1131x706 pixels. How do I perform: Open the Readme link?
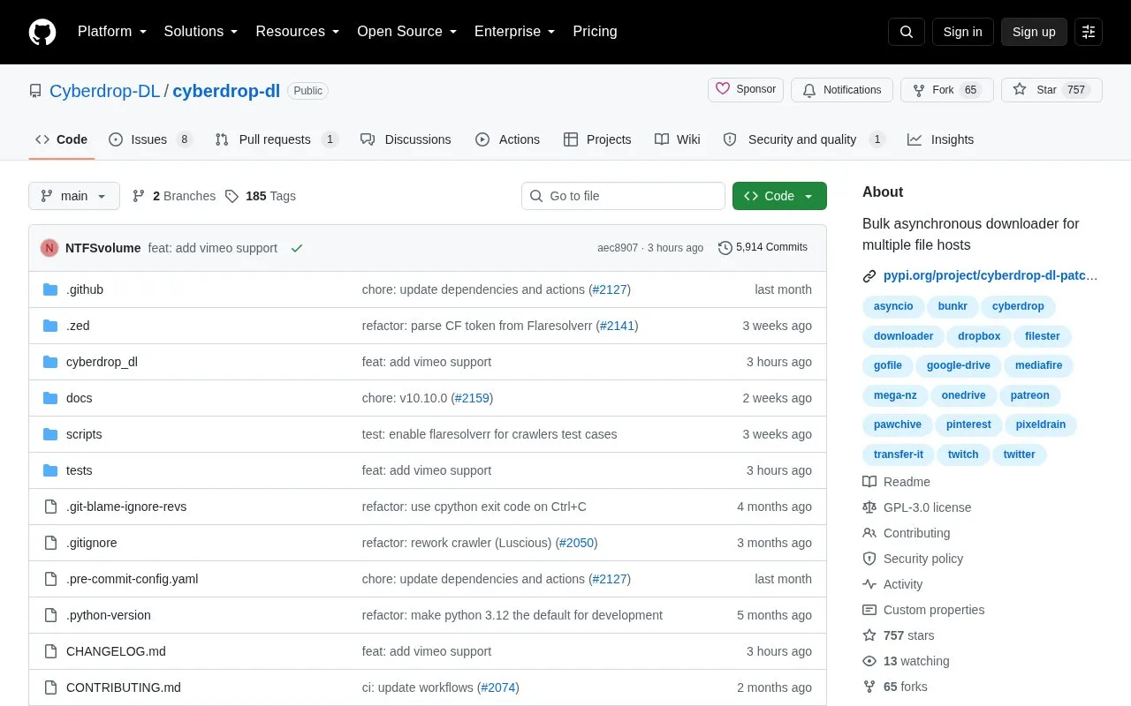[896, 482]
